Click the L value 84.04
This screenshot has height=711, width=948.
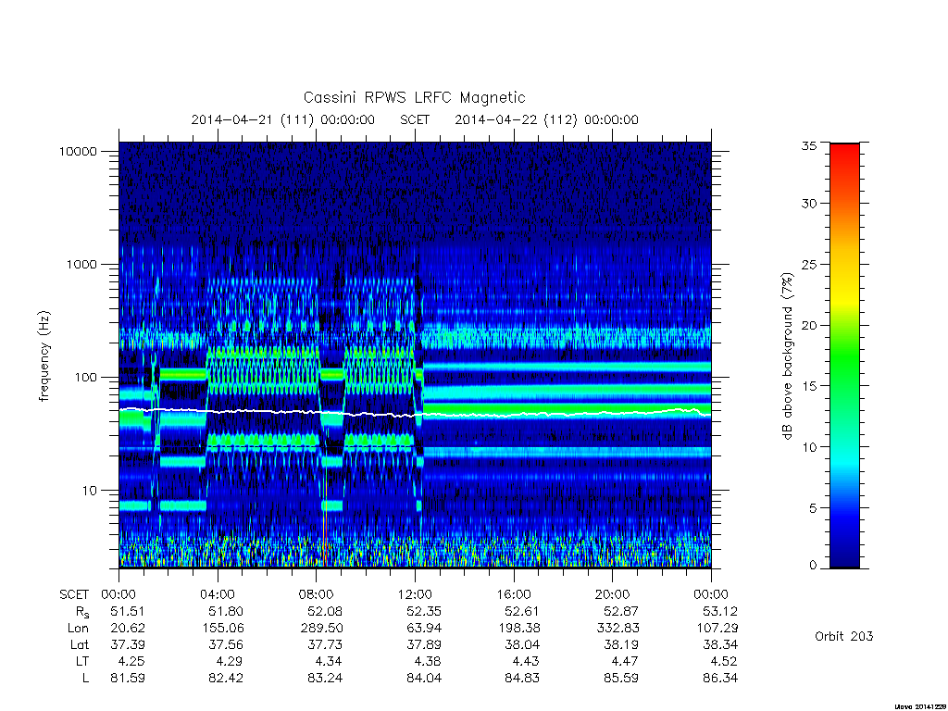(x=424, y=679)
